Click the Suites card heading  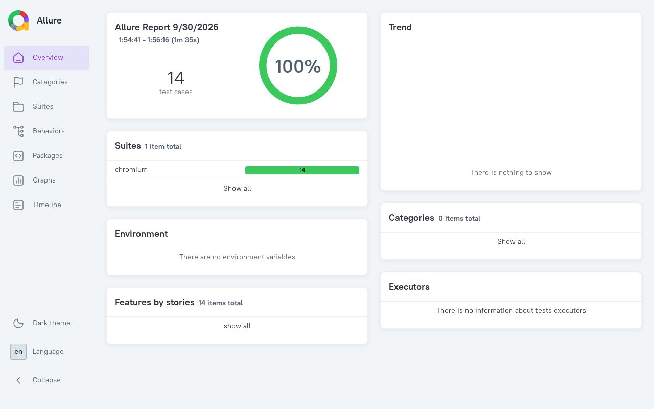(128, 146)
